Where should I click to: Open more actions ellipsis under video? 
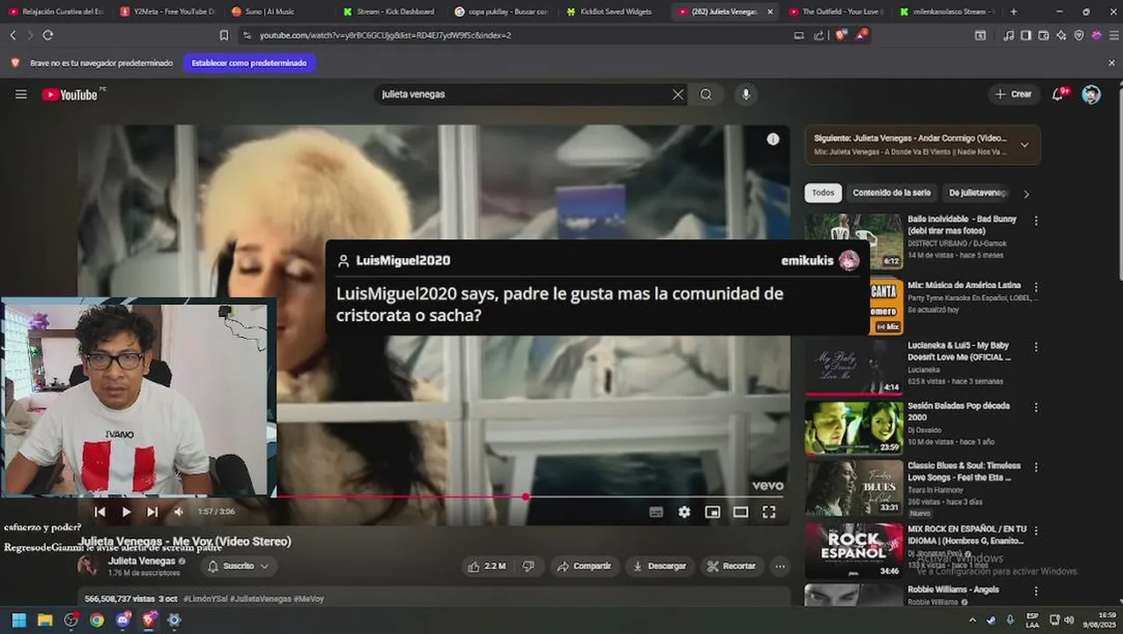pos(779,566)
